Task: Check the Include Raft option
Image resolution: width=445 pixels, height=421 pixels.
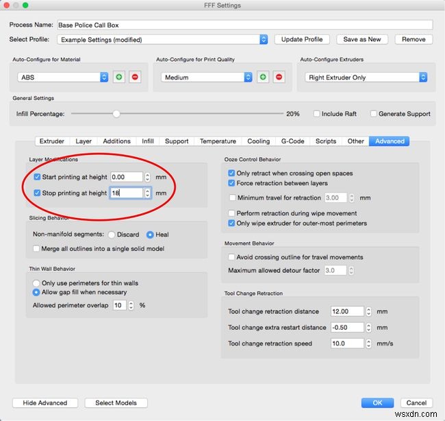Action: pyautogui.click(x=316, y=114)
